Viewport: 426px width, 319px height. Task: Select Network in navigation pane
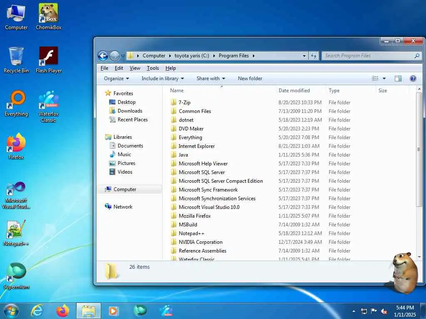119,207
